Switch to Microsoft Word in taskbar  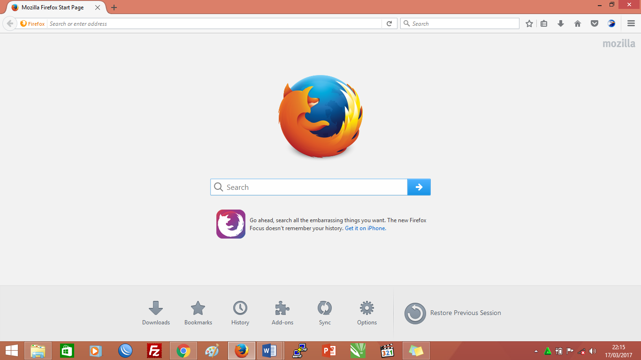[270, 351]
